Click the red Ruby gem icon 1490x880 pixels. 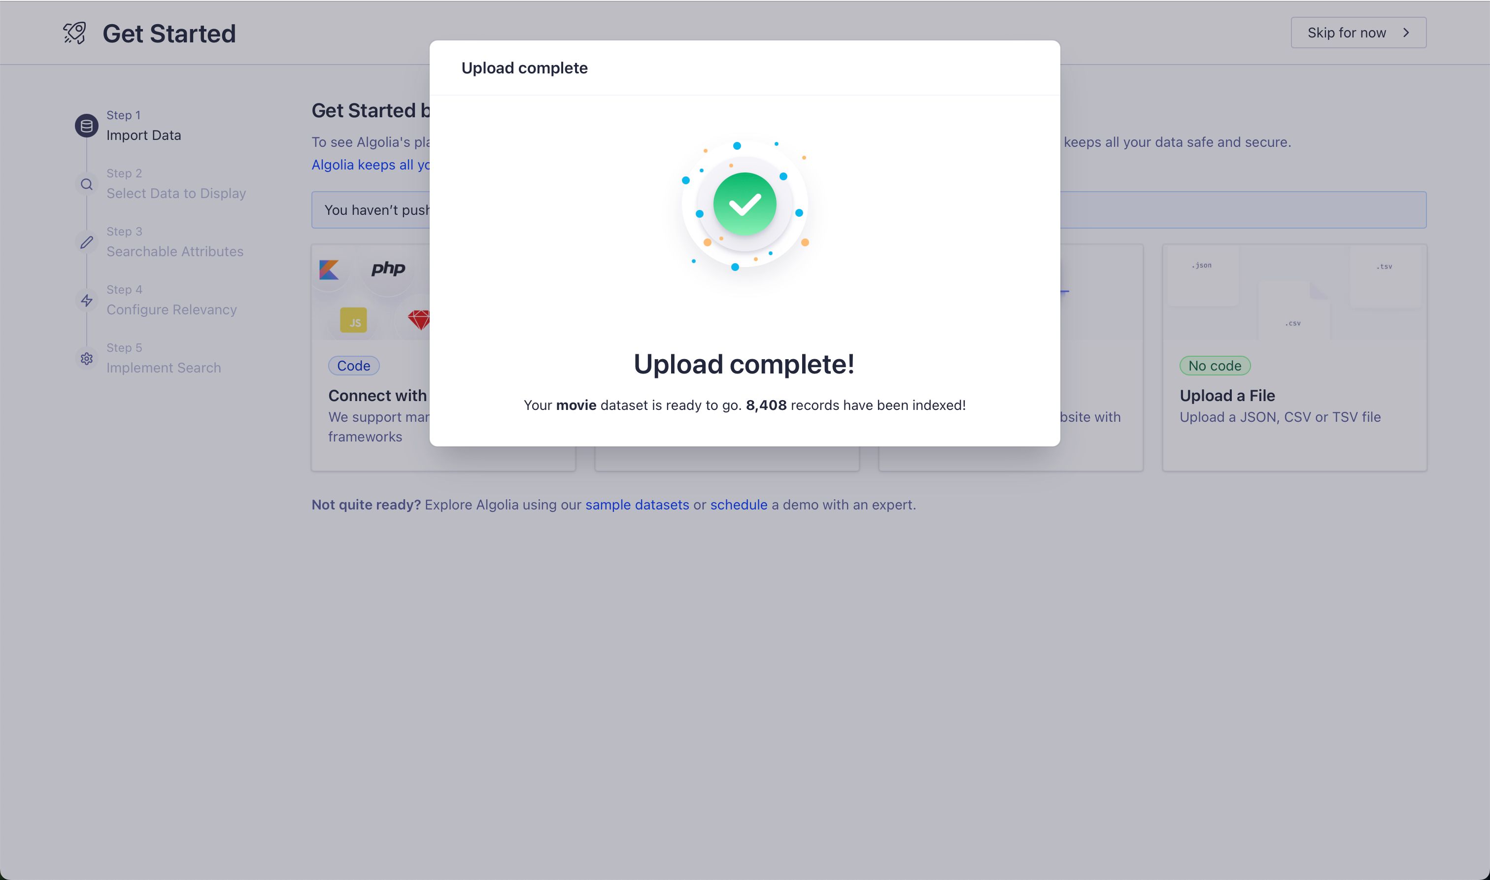[x=419, y=320]
